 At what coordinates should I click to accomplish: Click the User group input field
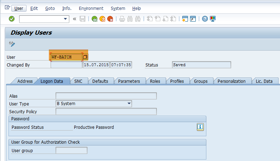72,150
